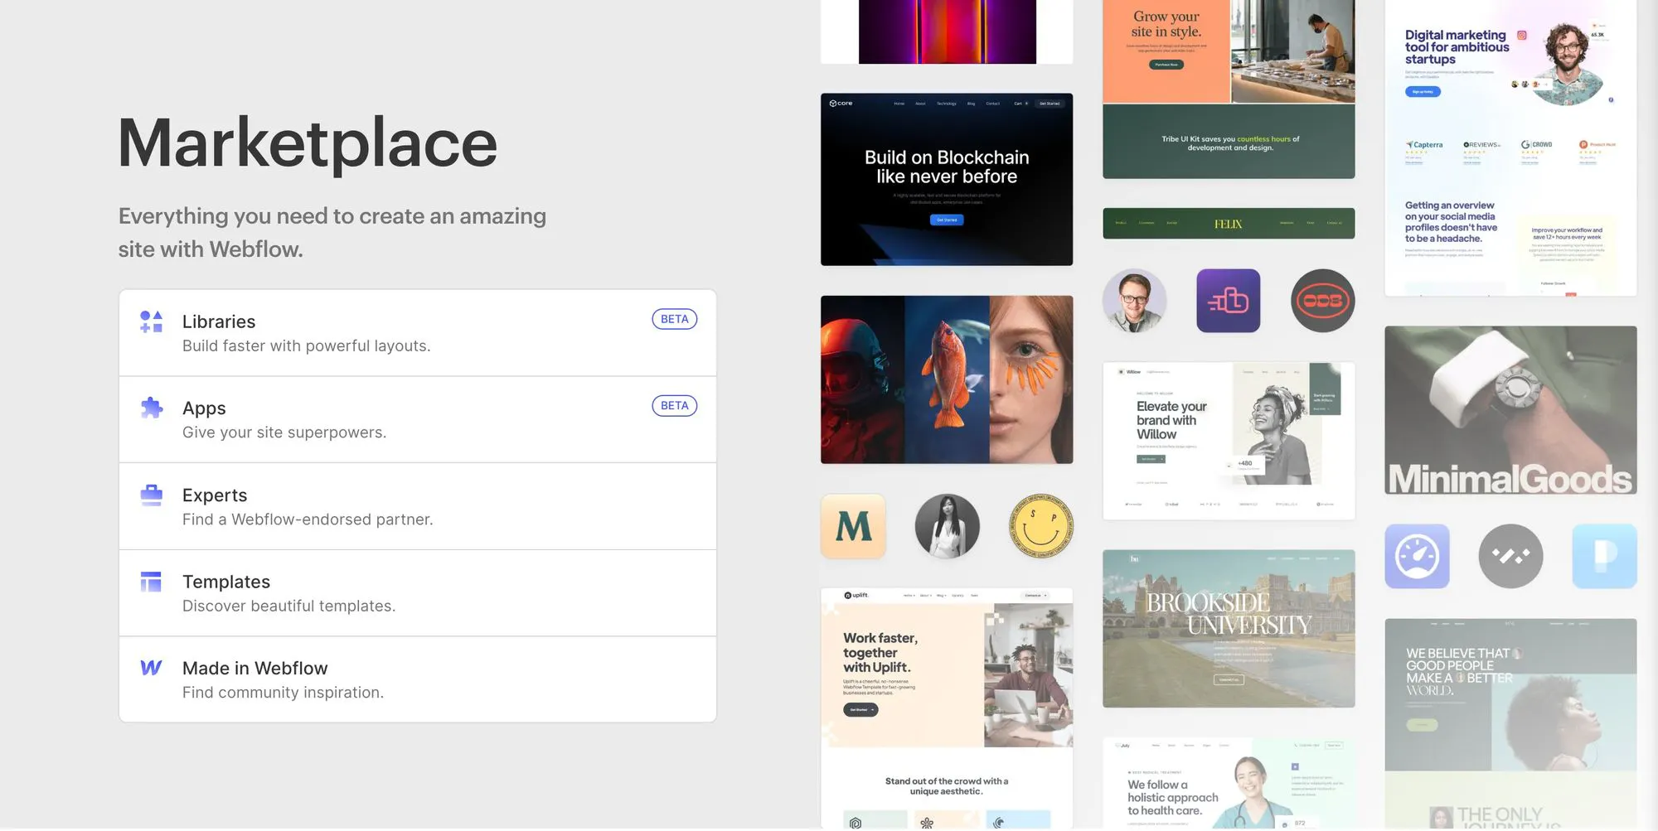Click the Experts briefcase icon
This screenshot has width=1658, height=831.
pyautogui.click(x=151, y=495)
